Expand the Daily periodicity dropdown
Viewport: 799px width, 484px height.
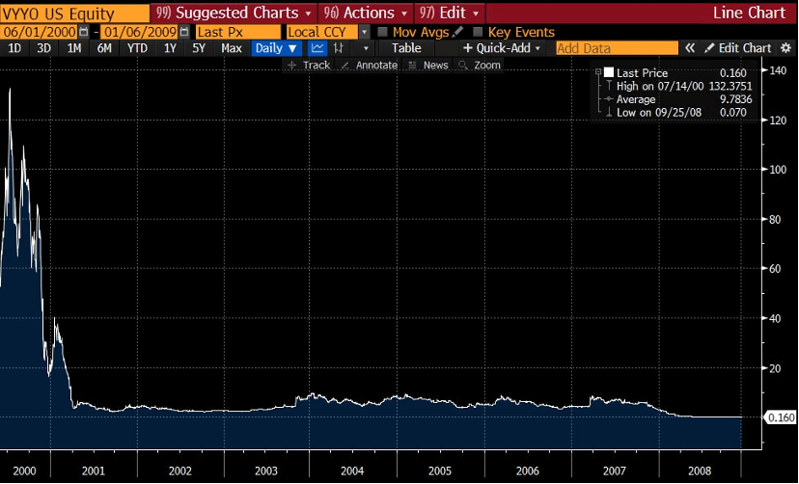276,48
